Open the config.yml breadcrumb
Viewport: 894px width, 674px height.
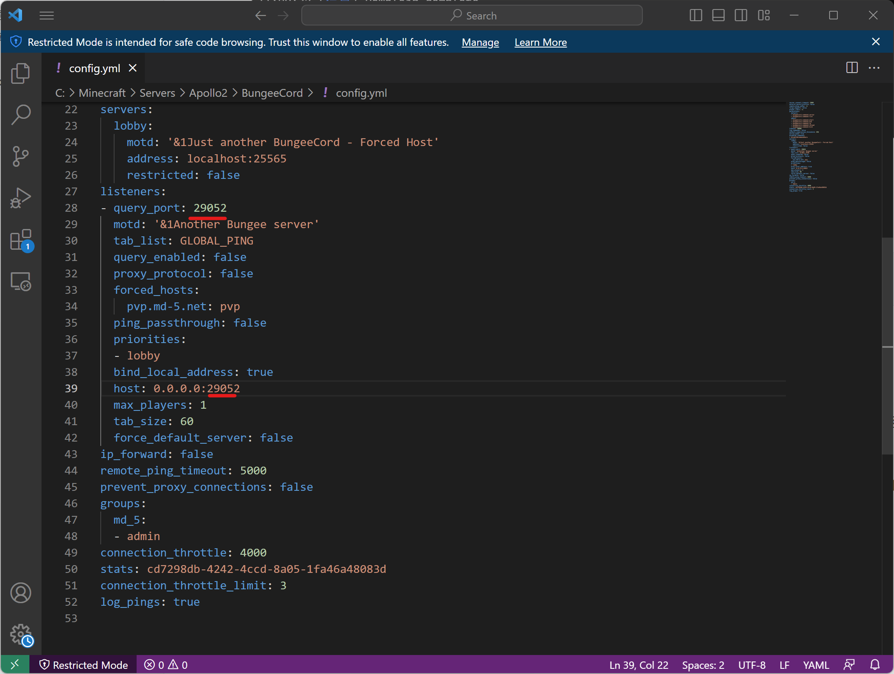click(355, 93)
